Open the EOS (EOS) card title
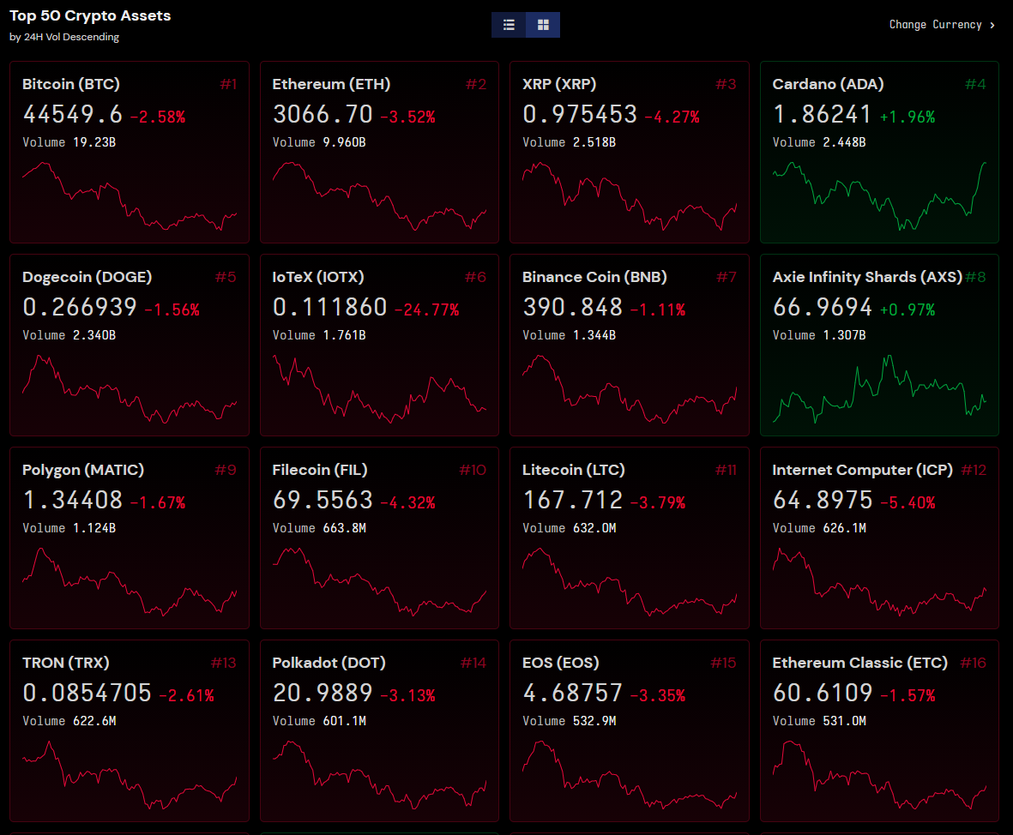 (x=561, y=663)
